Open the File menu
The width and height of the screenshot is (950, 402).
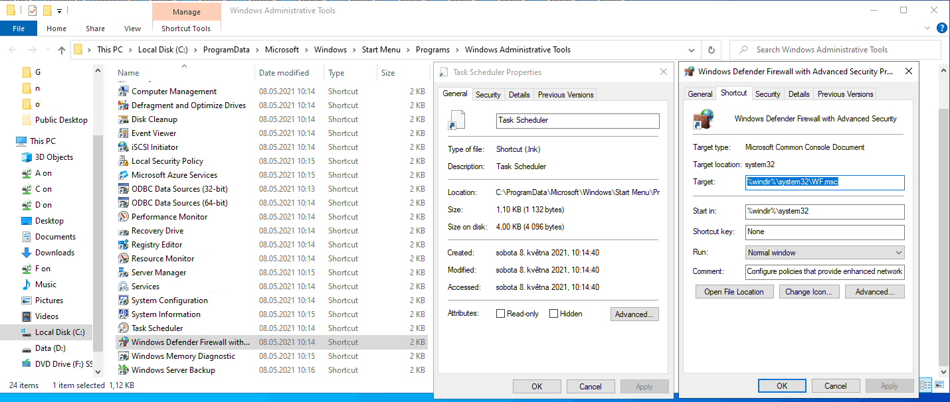coord(19,29)
